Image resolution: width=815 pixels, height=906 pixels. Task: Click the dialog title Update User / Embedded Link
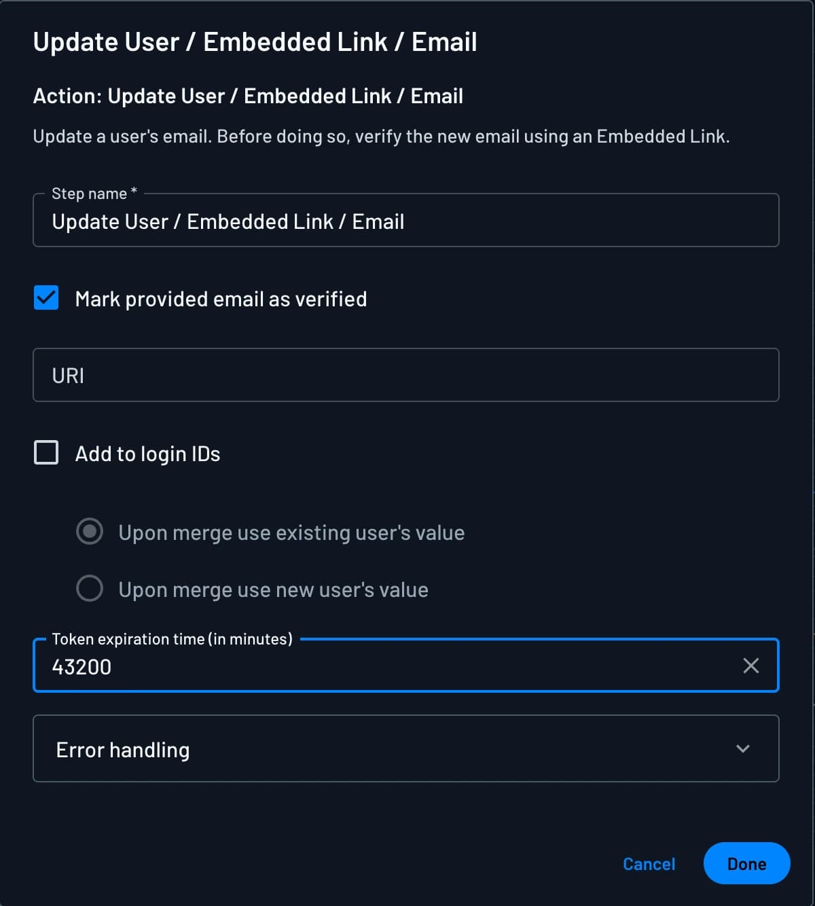coord(256,41)
